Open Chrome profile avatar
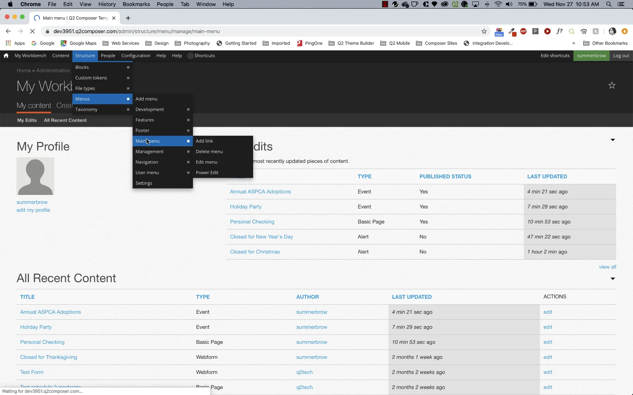The height and width of the screenshot is (395, 633). (x=612, y=31)
